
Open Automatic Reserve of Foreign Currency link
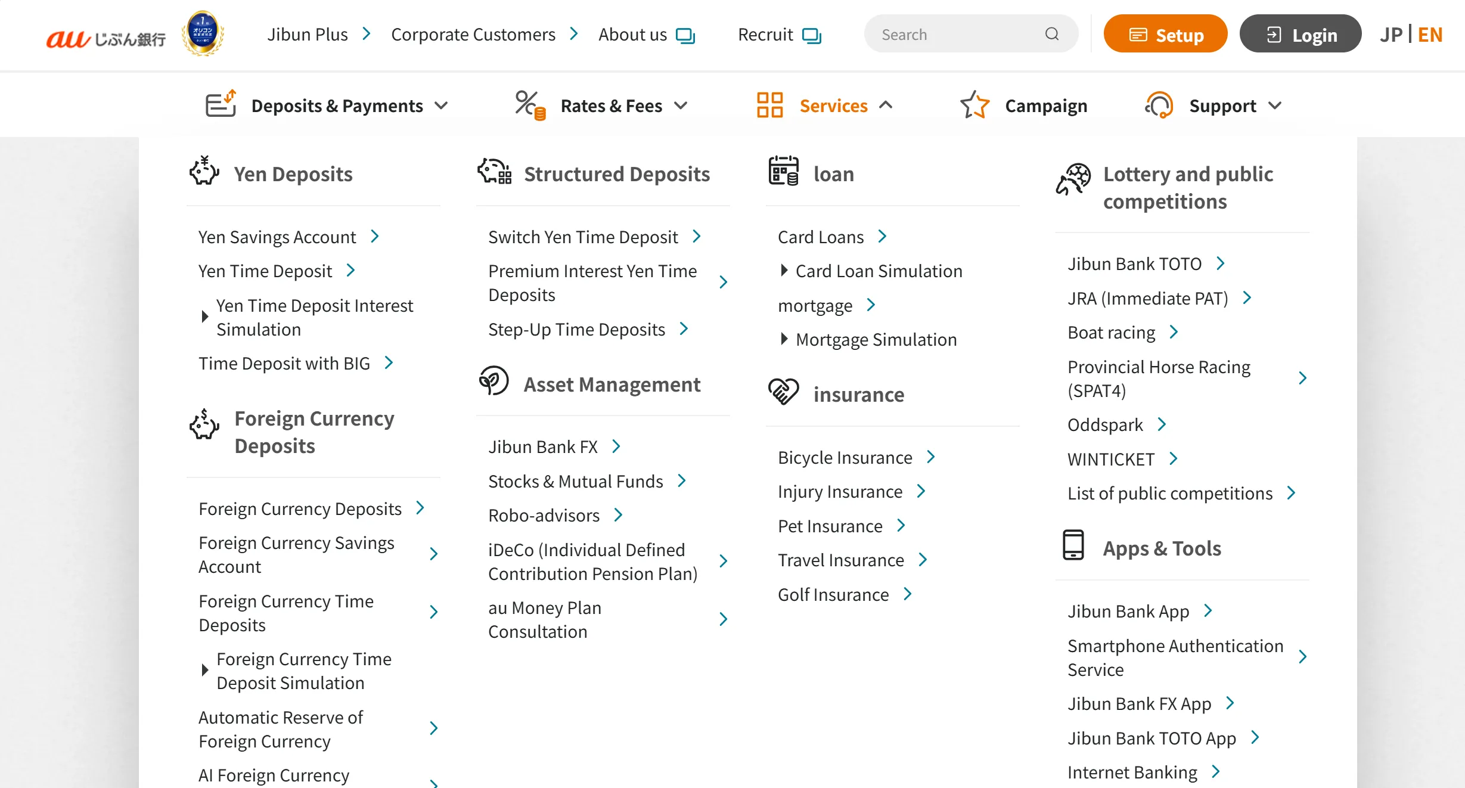[x=281, y=729]
